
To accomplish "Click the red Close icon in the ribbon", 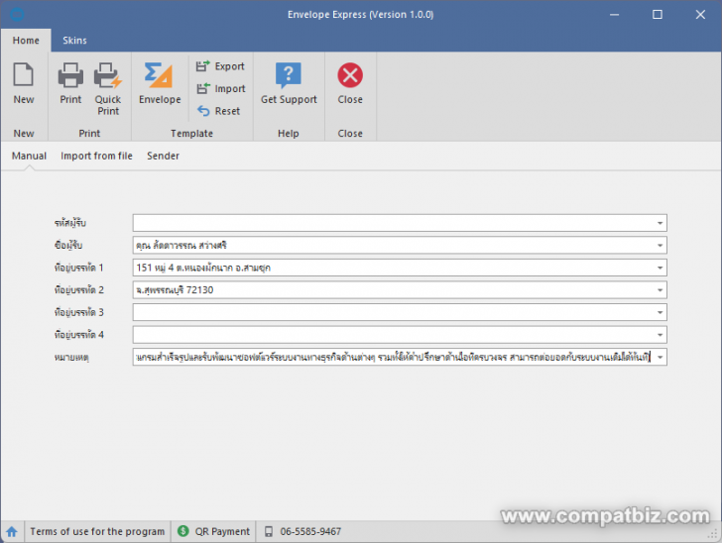I will pos(350,83).
